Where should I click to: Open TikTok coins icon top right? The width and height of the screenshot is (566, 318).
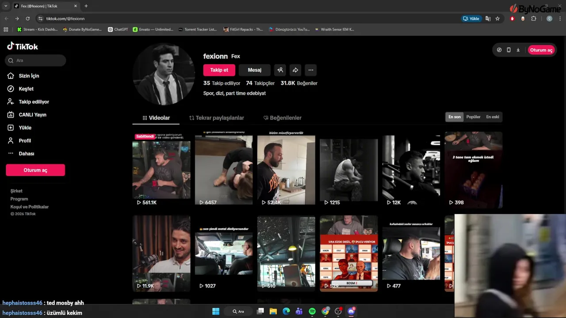[x=499, y=50]
